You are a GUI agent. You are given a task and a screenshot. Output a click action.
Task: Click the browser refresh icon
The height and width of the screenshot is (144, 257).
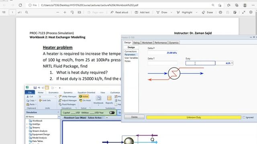coord(20,5)
